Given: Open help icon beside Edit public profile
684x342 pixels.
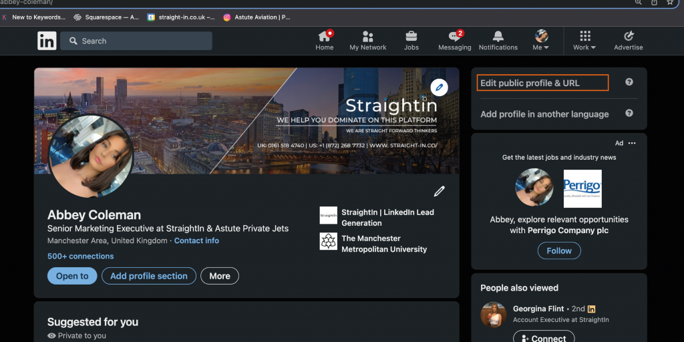Looking at the screenshot, I should [629, 81].
